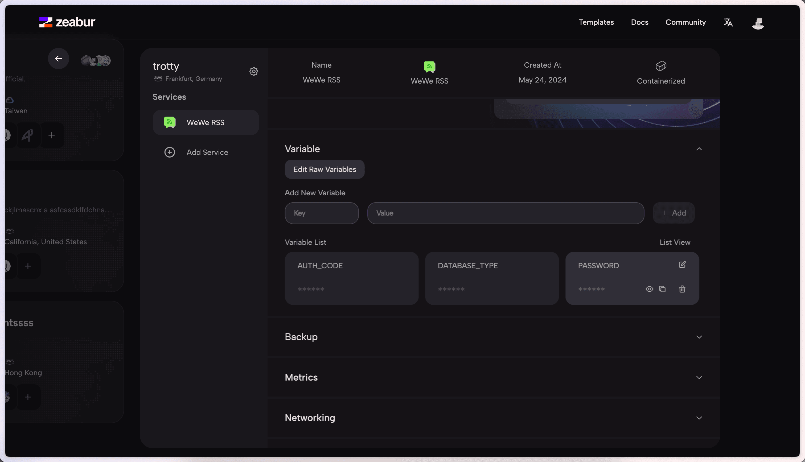This screenshot has width=805, height=462.
Task: Expand the Networking section
Action: coord(699,418)
